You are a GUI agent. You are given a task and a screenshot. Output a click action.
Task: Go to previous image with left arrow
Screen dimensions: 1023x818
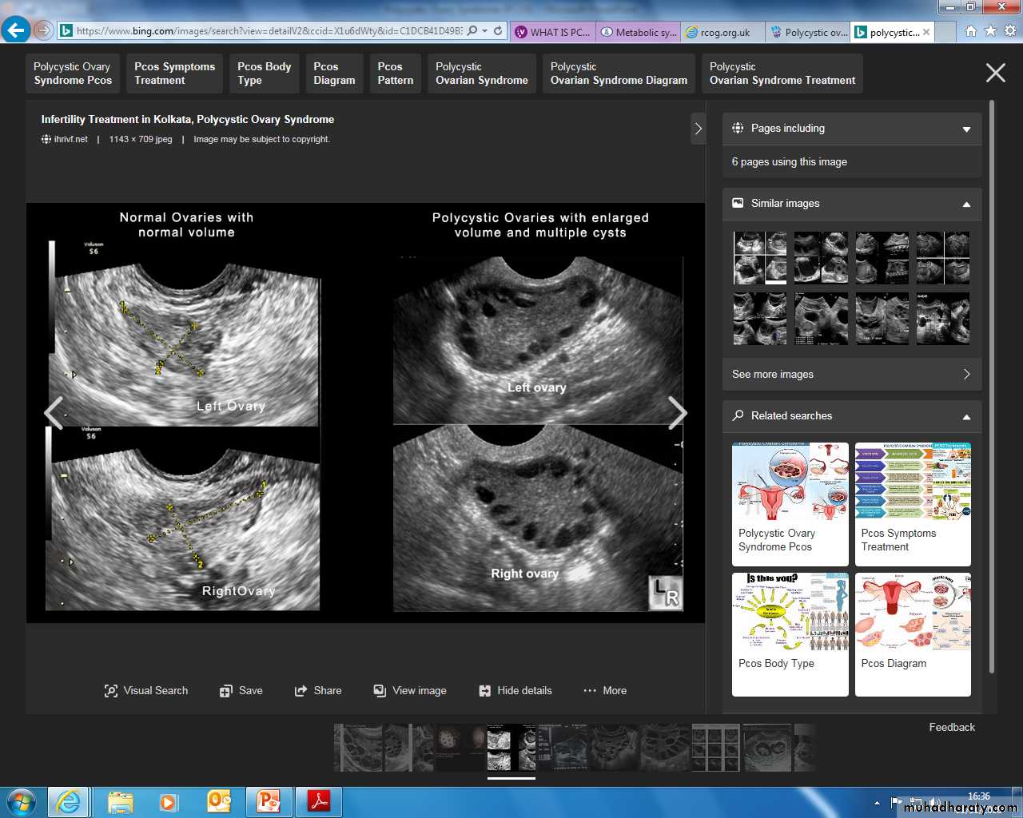click(x=54, y=413)
